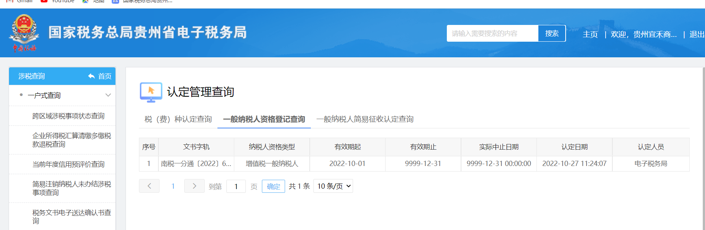The image size is (705, 230).
Task: Click 退出 to log out
Action: pyautogui.click(x=696, y=34)
